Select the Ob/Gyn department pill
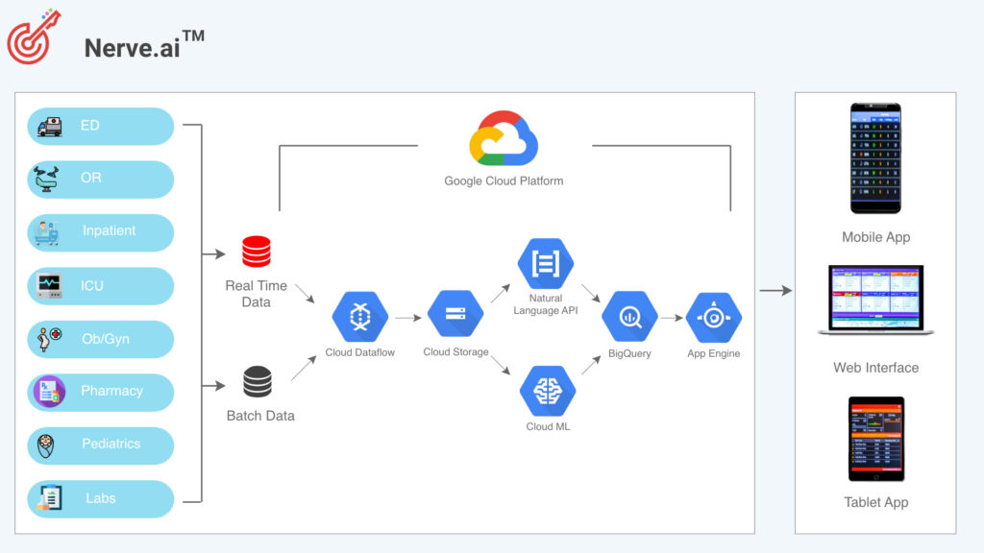The image size is (984, 553). pyautogui.click(x=100, y=339)
